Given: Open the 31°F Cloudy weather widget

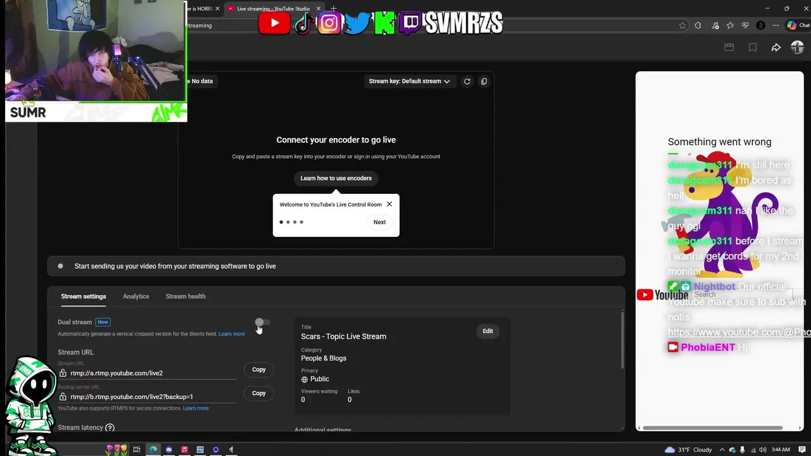Looking at the screenshot, I should click(688, 450).
